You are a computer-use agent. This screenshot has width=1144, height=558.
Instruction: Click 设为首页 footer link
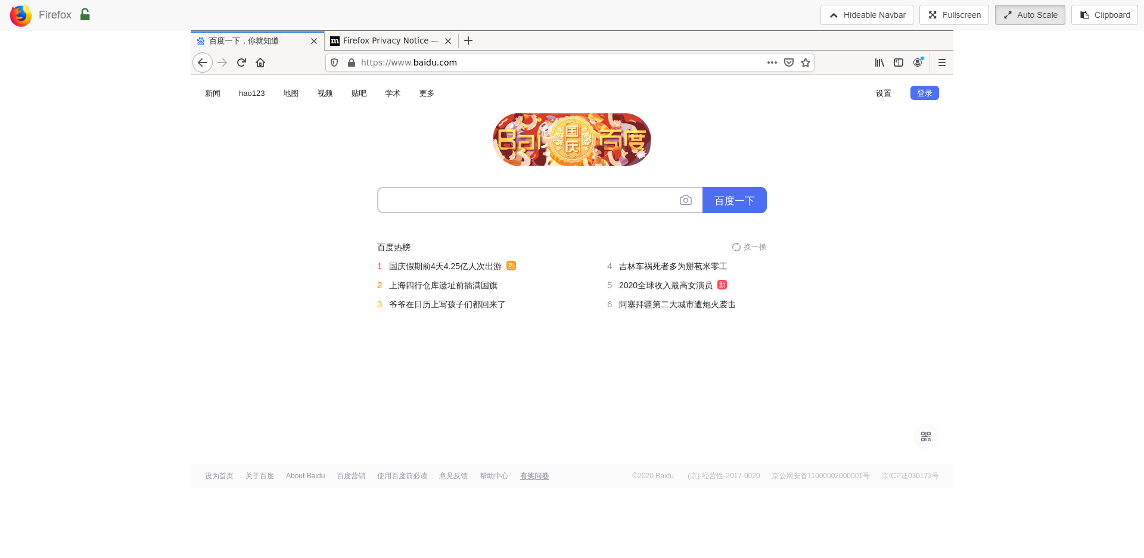[x=219, y=476]
